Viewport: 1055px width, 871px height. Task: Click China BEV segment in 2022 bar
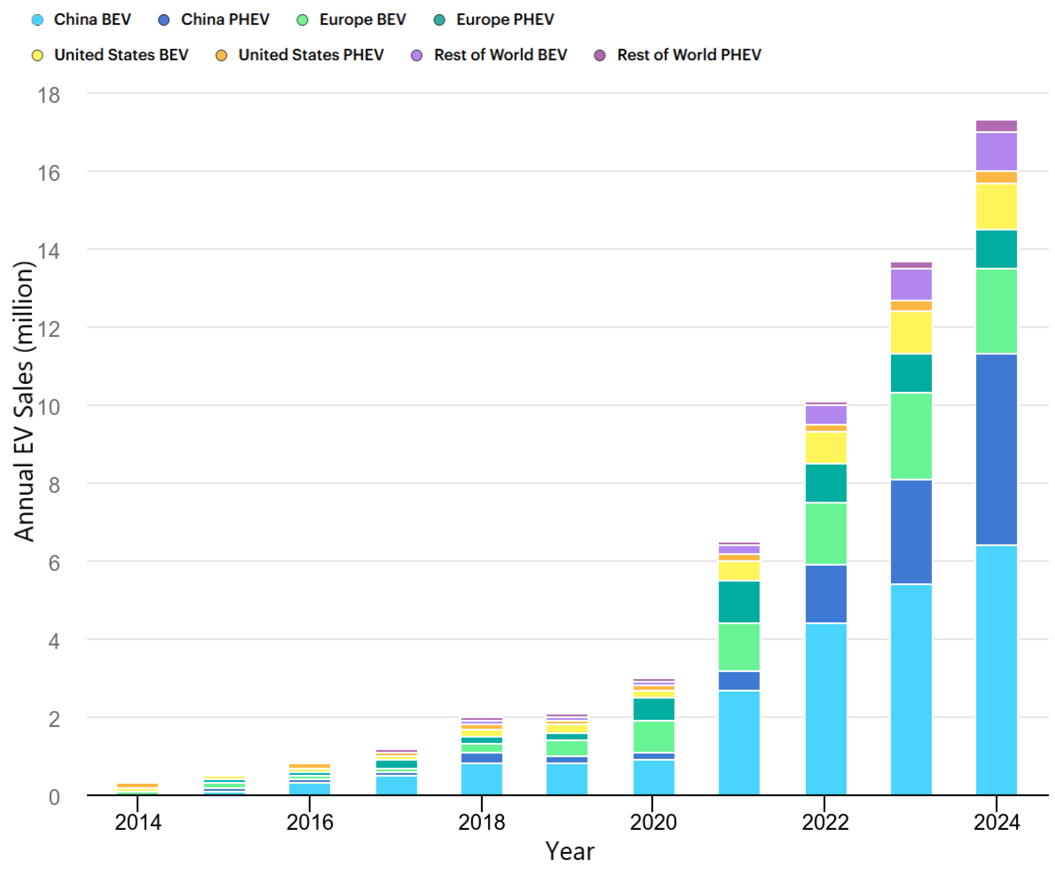[x=826, y=709]
